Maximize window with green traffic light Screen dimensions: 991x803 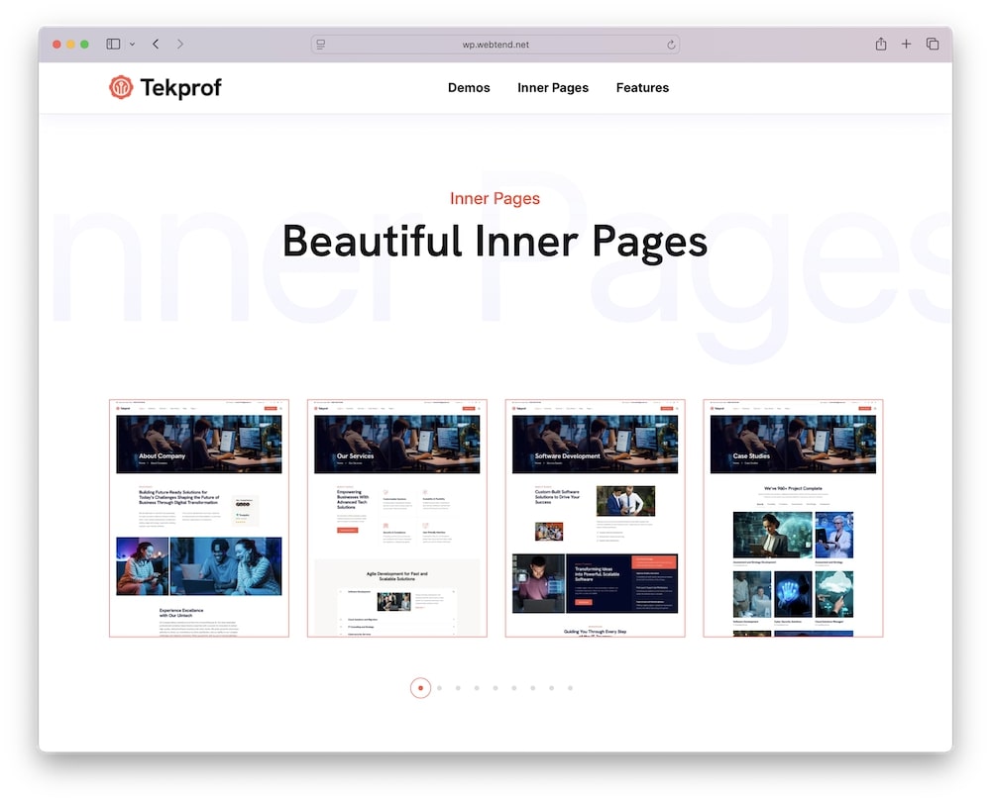pyautogui.click(x=84, y=45)
